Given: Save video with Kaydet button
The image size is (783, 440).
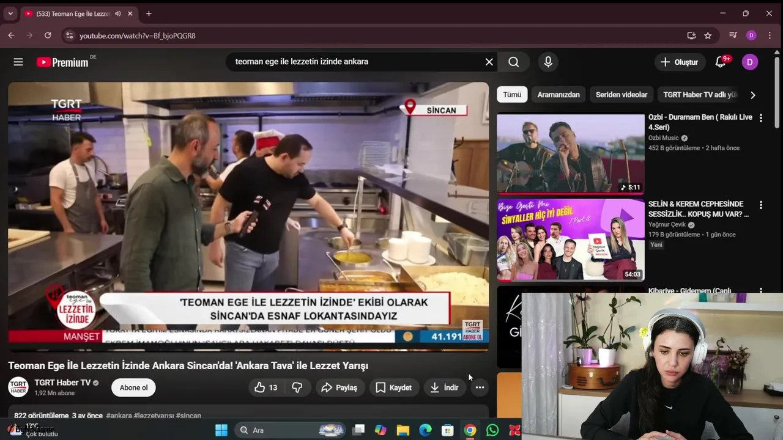Looking at the screenshot, I should 393,387.
